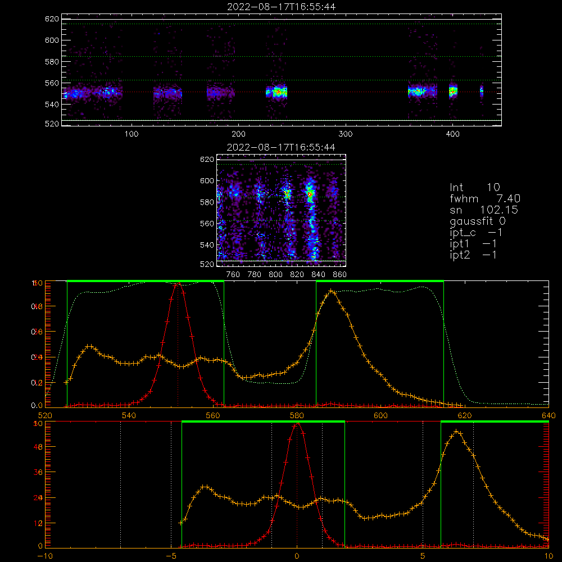Click the x-axis label 640 of the profile plot
This screenshot has height=562, width=562.
point(549,415)
